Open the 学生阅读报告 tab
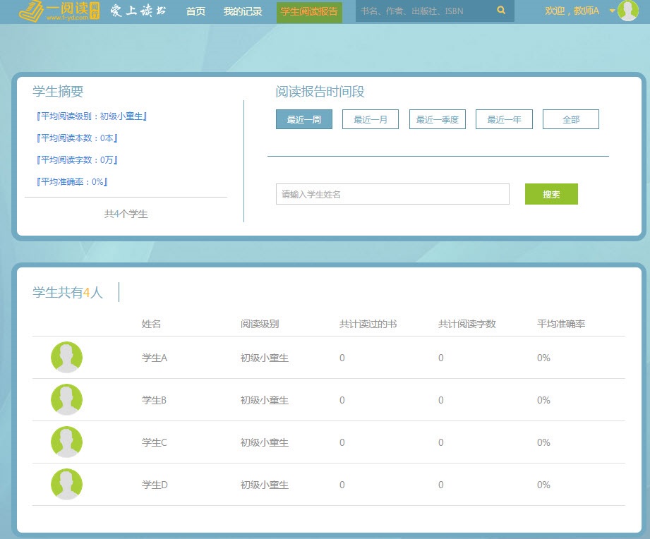The width and height of the screenshot is (650, 539). point(309,11)
